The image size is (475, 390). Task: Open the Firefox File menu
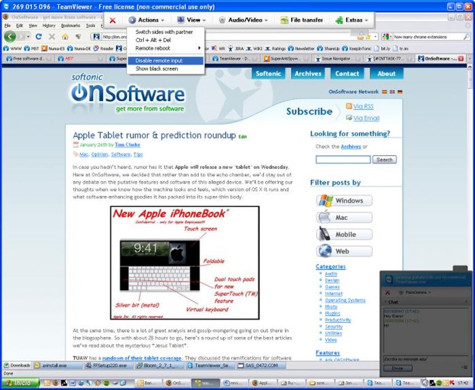point(7,26)
